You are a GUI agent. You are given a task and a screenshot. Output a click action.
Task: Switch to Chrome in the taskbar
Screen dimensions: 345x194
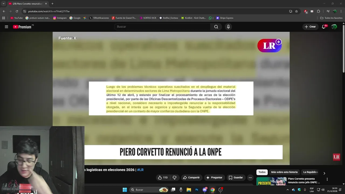click(212, 190)
